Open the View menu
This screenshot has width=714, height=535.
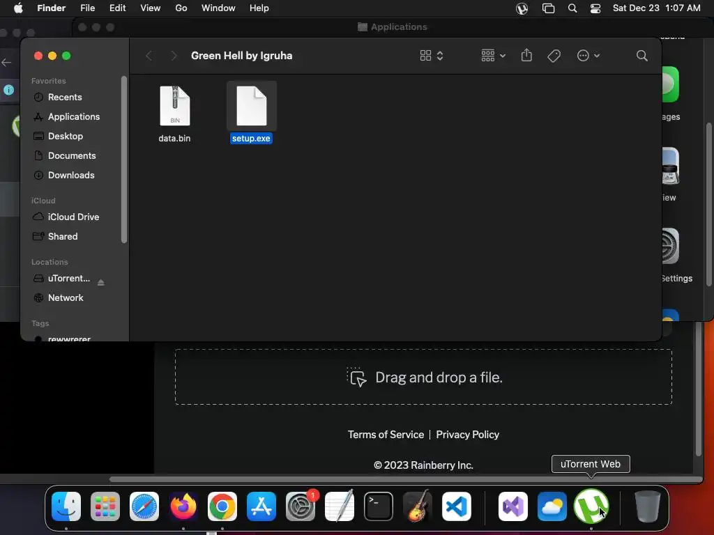point(151,8)
